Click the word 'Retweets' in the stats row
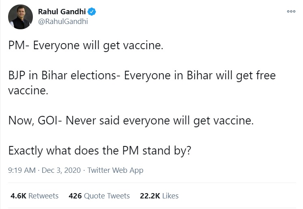The height and width of the screenshot is (209, 303). pyautogui.click(x=43, y=196)
